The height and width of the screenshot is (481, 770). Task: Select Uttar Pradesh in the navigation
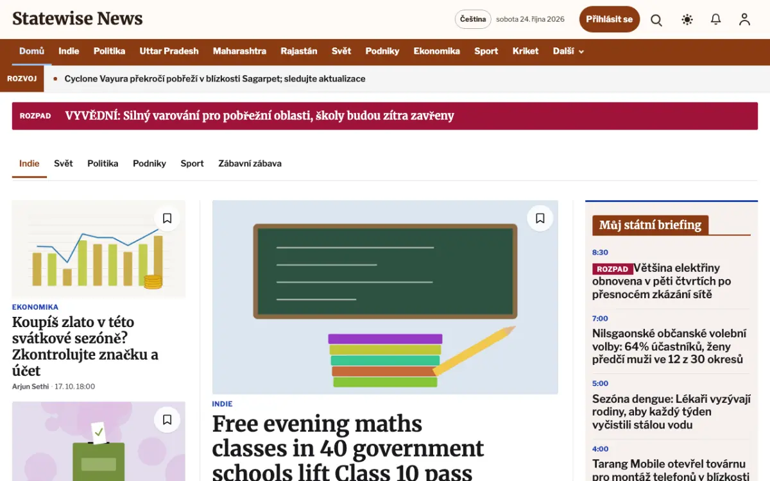coord(169,51)
